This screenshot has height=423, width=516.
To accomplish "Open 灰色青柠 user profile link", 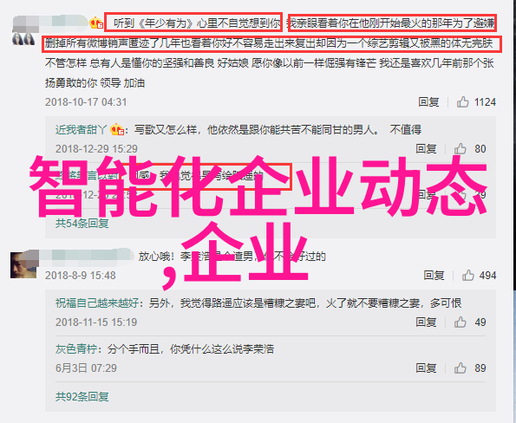I will pos(76,349).
